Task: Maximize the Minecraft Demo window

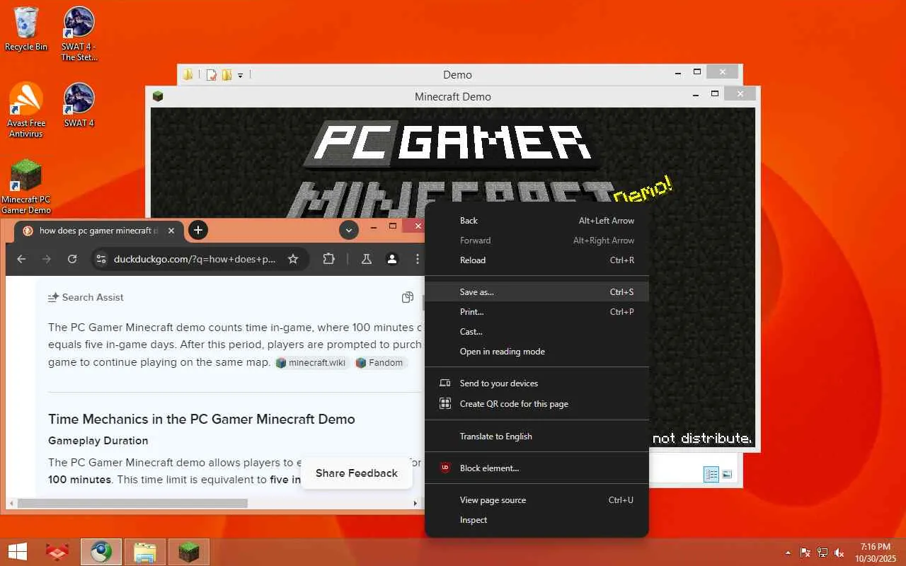Action: coord(715,94)
